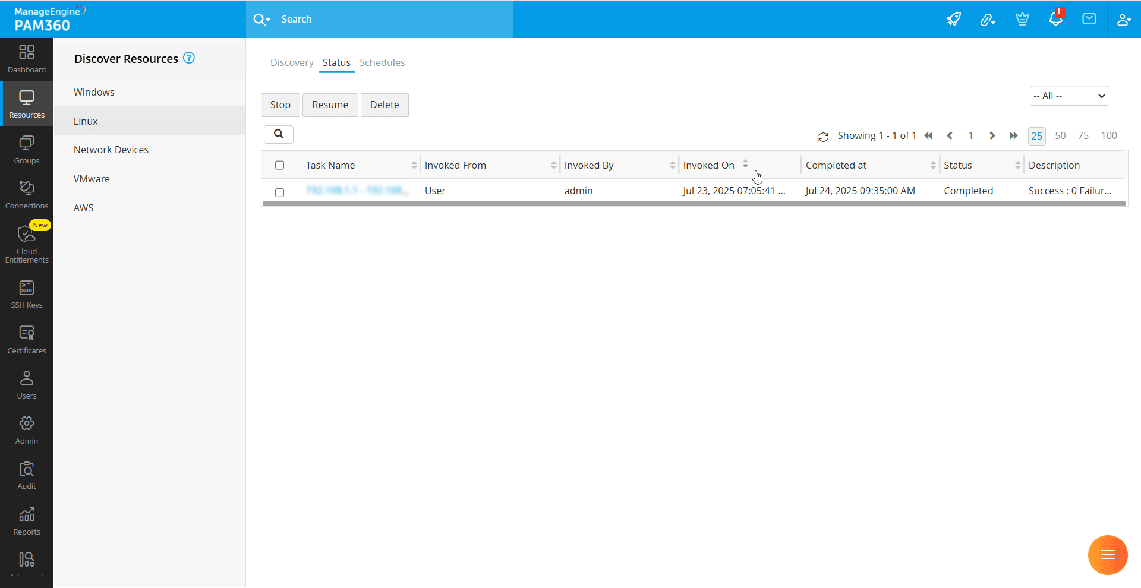The height and width of the screenshot is (588, 1141).
Task: Open the mail envelope icon
Action: click(x=1089, y=19)
